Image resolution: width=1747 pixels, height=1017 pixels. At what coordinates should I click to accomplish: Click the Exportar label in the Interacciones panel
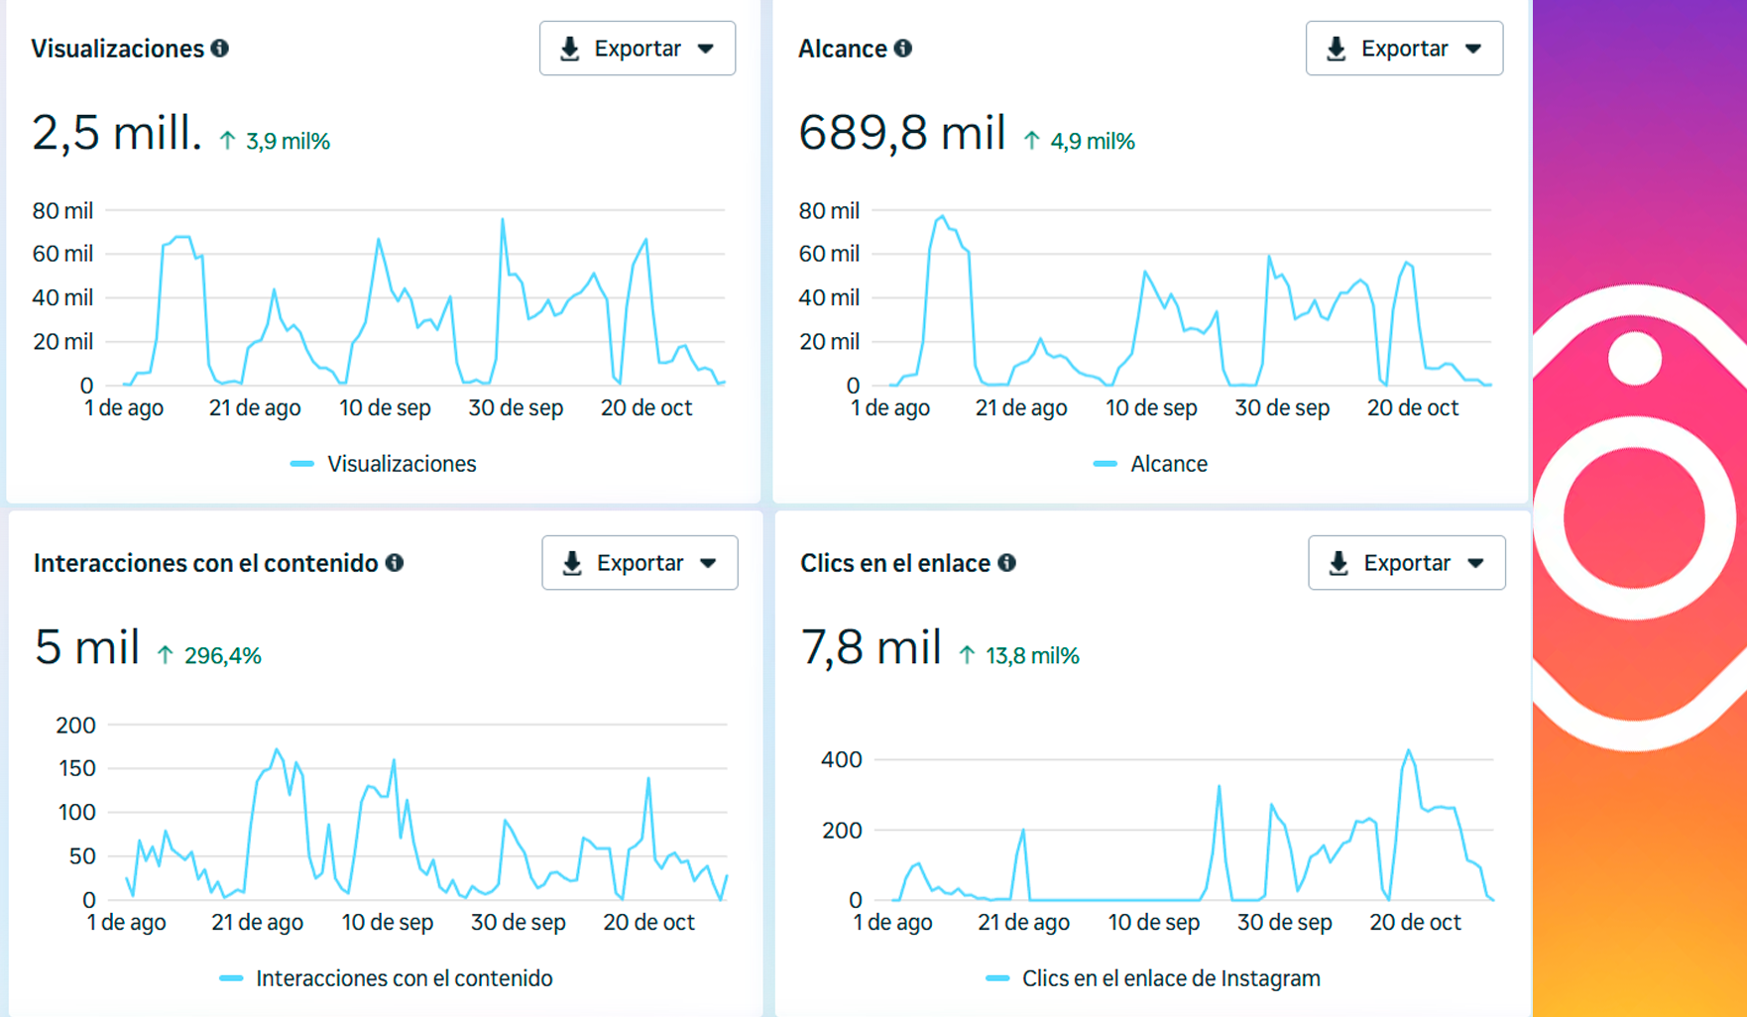click(640, 563)
